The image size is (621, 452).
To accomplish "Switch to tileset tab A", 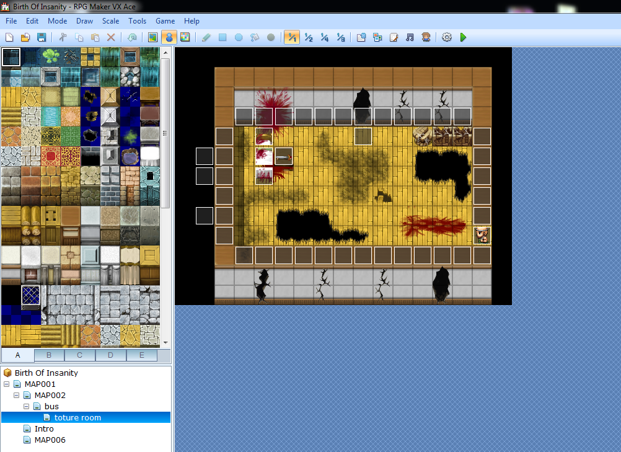I will 18,355.
